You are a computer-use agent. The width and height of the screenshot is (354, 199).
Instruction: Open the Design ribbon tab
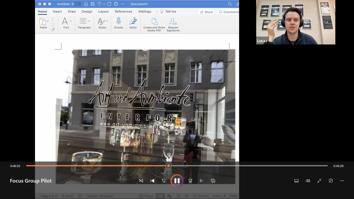pos(87,11)
